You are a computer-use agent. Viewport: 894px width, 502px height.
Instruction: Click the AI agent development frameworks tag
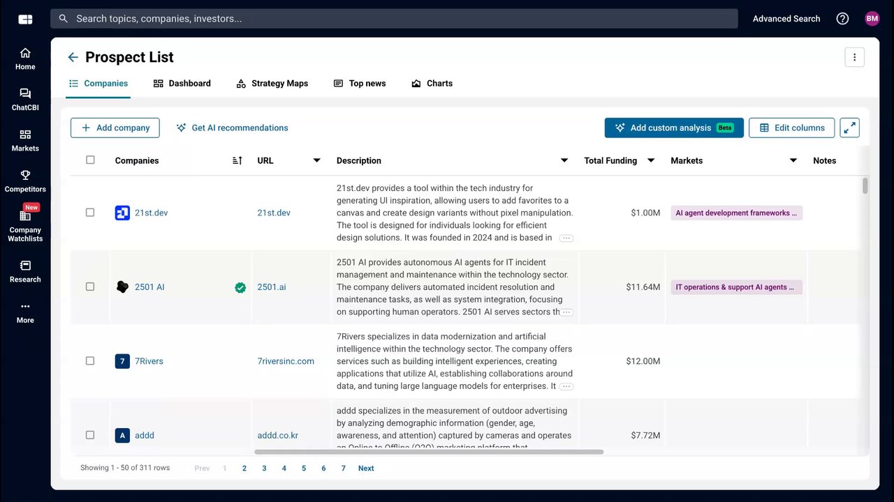click(x=737, y=213)
